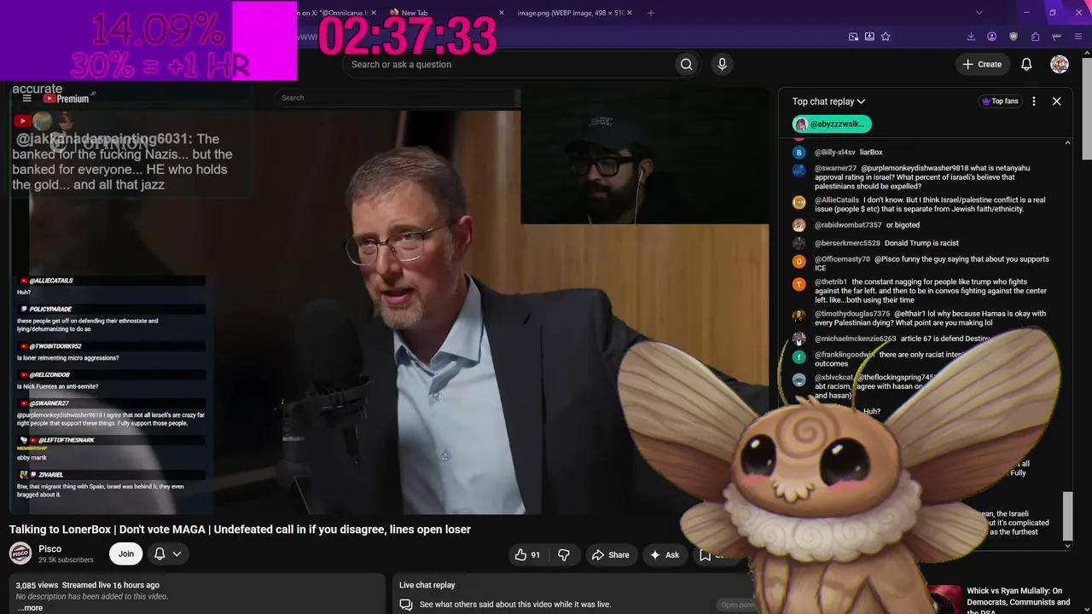Open the Ask AI assistant button
Screen dimensions: 1092x614
click(665, 554)
